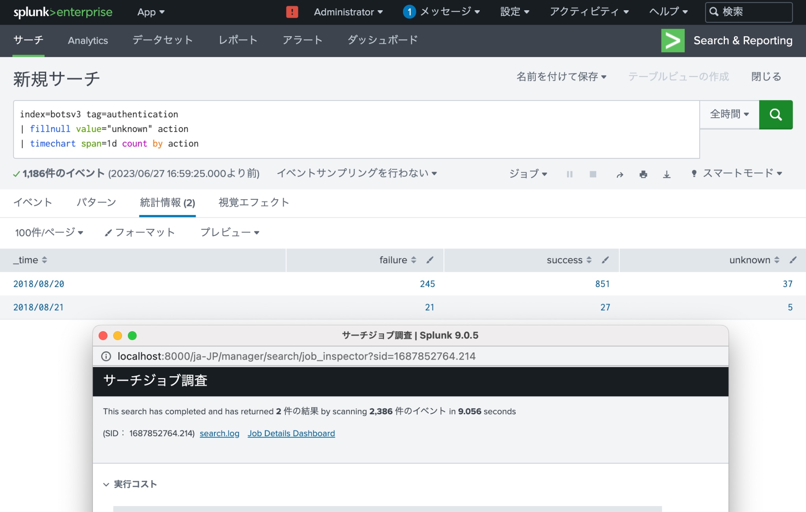Image resolution: width=806 pixels, height=512 pixels.
Task: Open the イベントサンプリングを行わない dropdown
Action: (357, 173)
